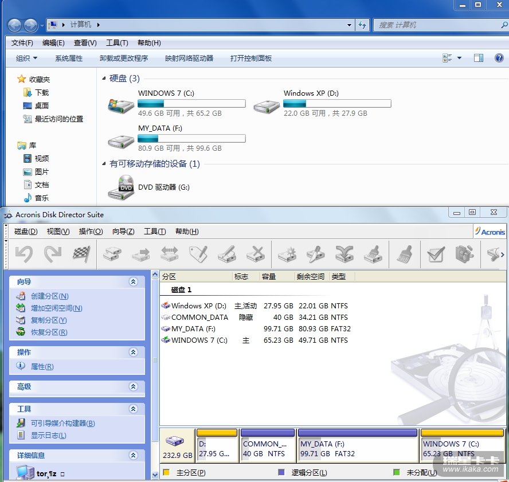Open the 磁盘(D) menu in Acronis
509x482 pixels.
[26, 232]
